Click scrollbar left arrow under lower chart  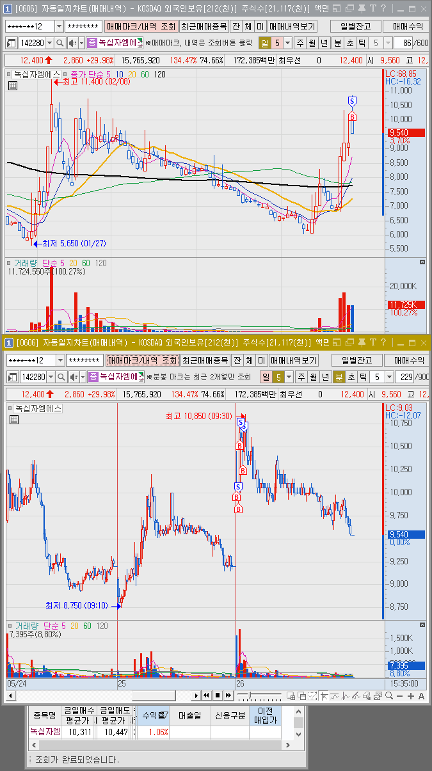pyautogui.click(x=10, y=695)
